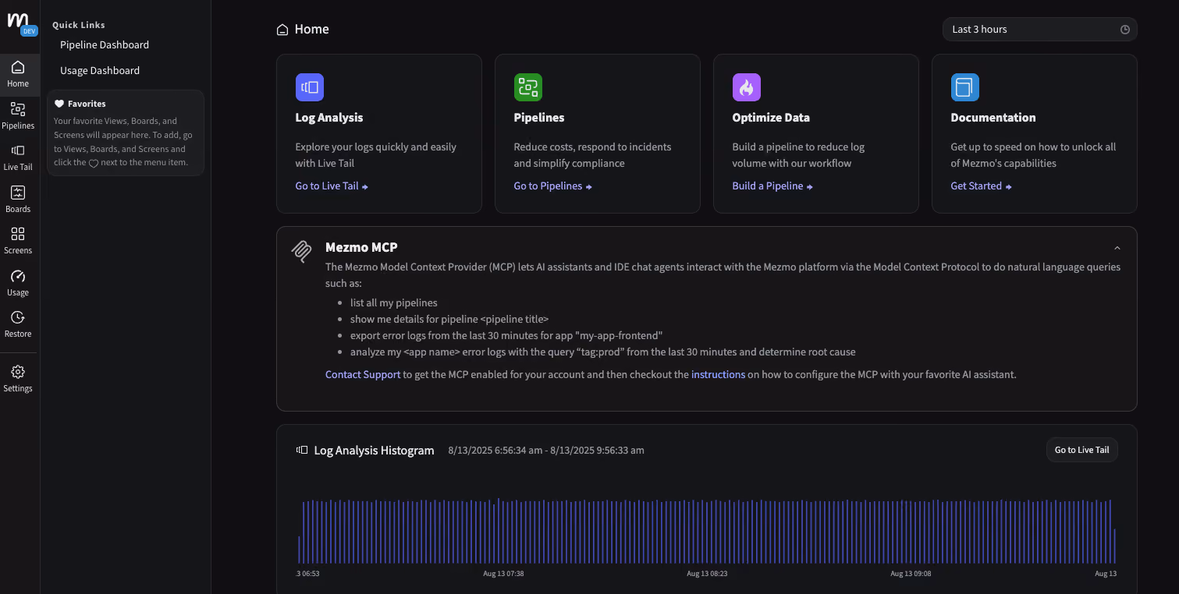
Task: Click the Optimize Data flame icon
Action: click(746, 87)
